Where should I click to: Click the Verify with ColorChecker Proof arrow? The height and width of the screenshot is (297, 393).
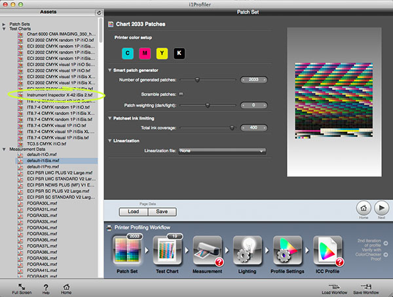tap(386, 254)
